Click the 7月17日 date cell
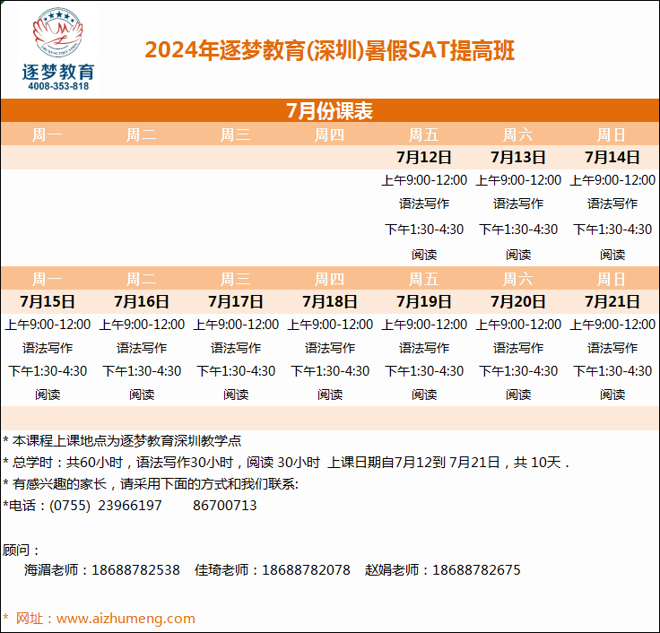 click(x=236, y=302)
